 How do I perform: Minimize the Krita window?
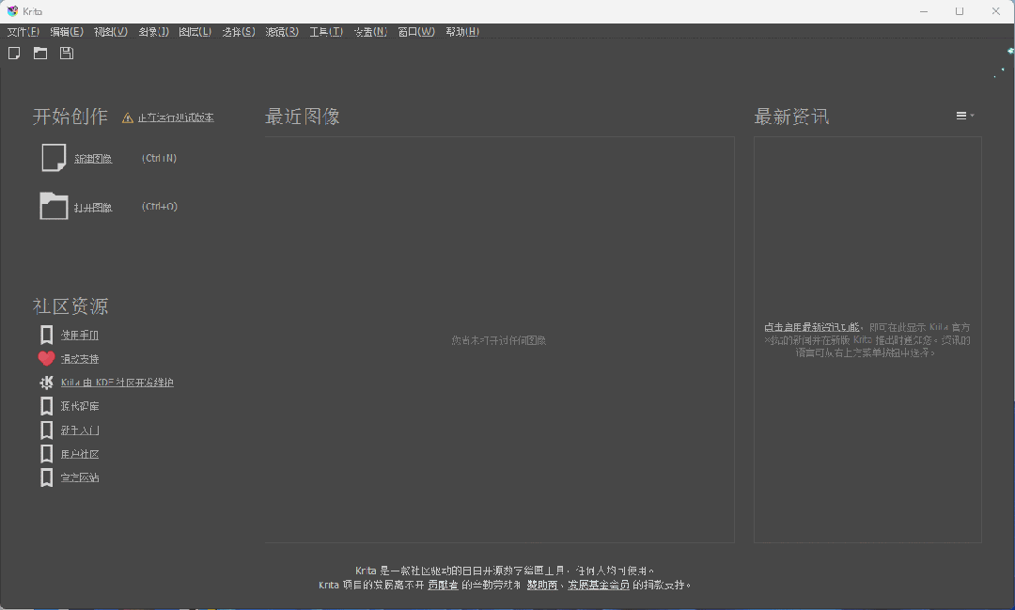pyautogui.click(x=924, y=11)
